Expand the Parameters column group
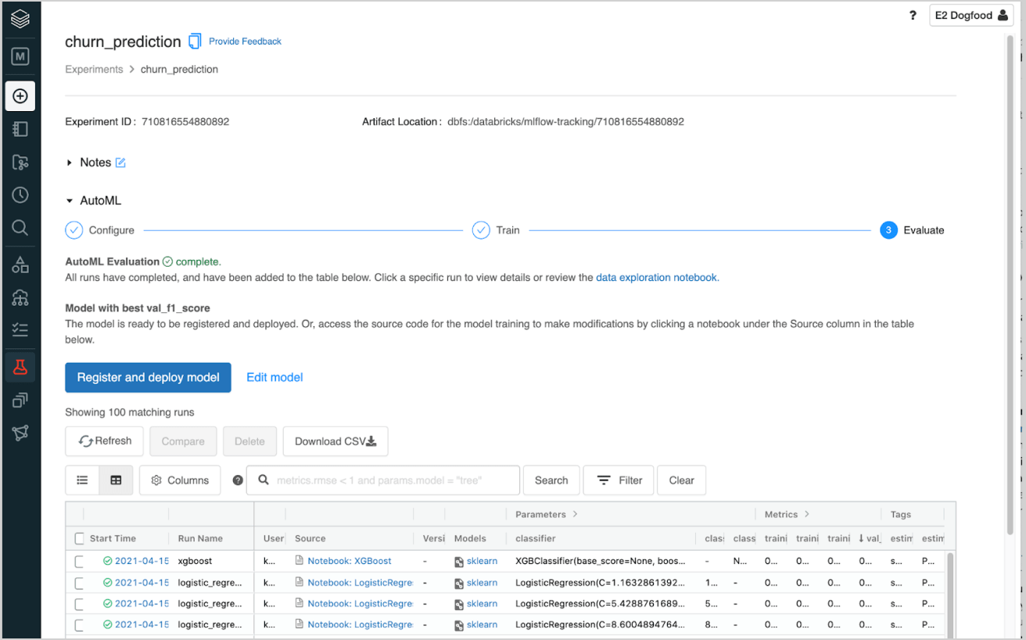1026x640 pixels. (576, 514)
